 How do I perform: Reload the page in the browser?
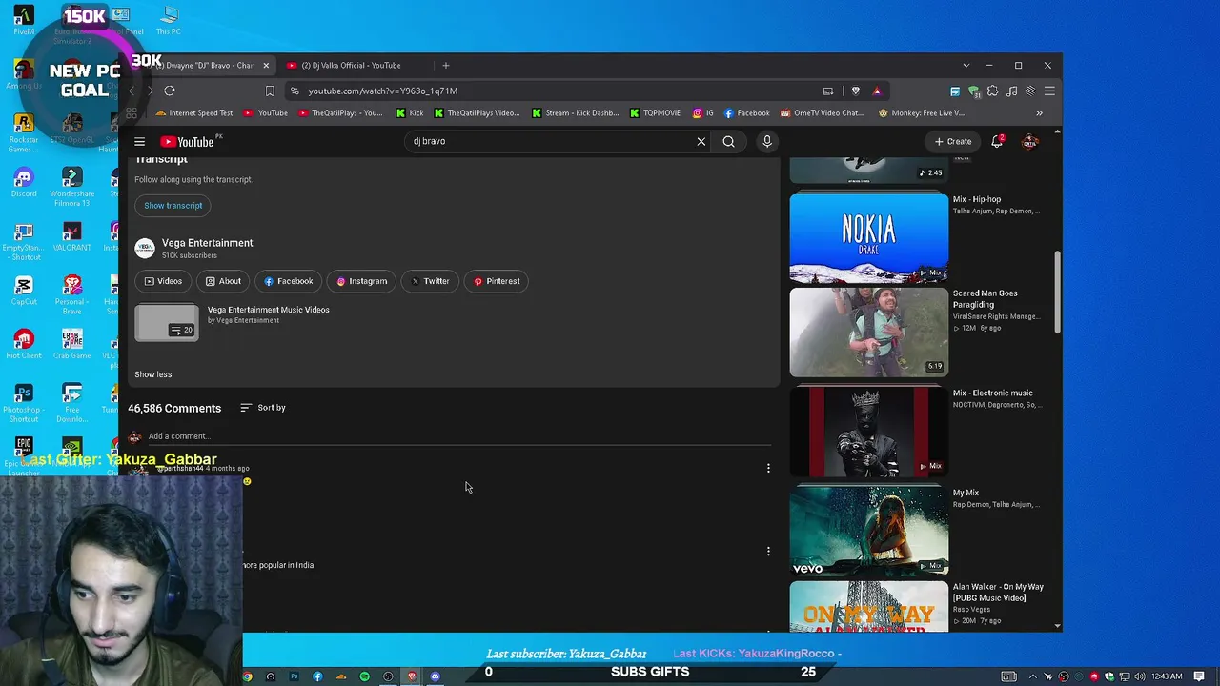170,91
